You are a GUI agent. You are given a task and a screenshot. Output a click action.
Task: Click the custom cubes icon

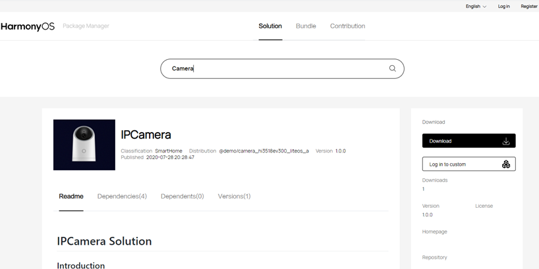coord(506,164)
